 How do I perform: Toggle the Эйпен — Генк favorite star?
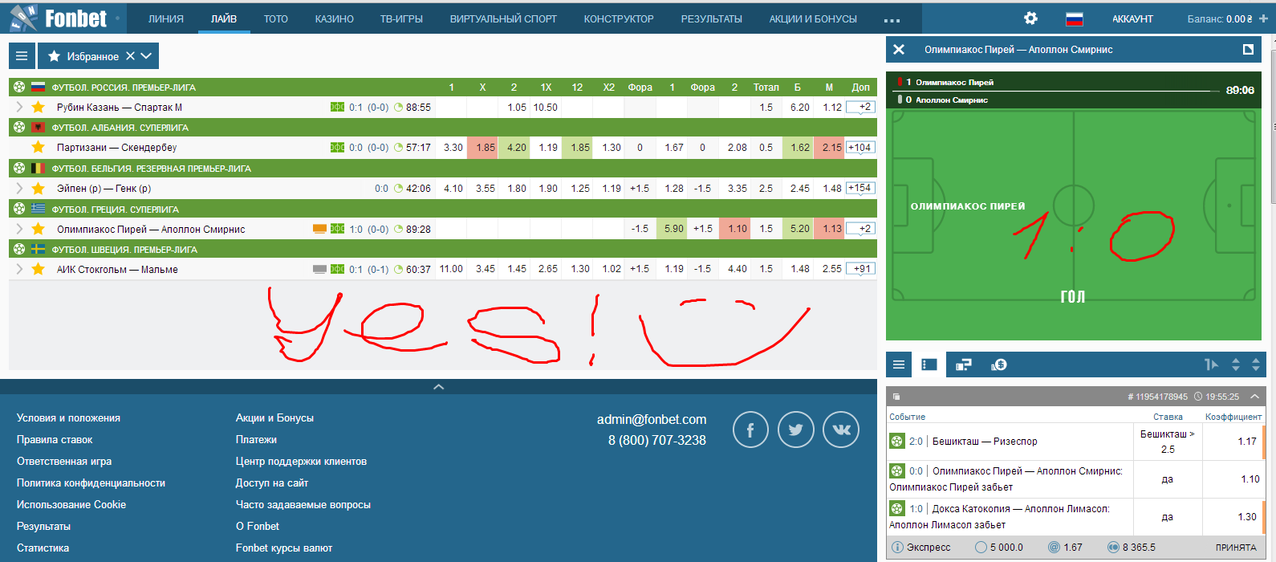[38, 188]
